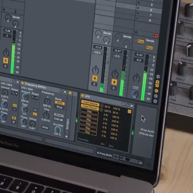193x193 pixels.
Task: Click the LFO hot-swap preset icon
Action: coord(127,105)
